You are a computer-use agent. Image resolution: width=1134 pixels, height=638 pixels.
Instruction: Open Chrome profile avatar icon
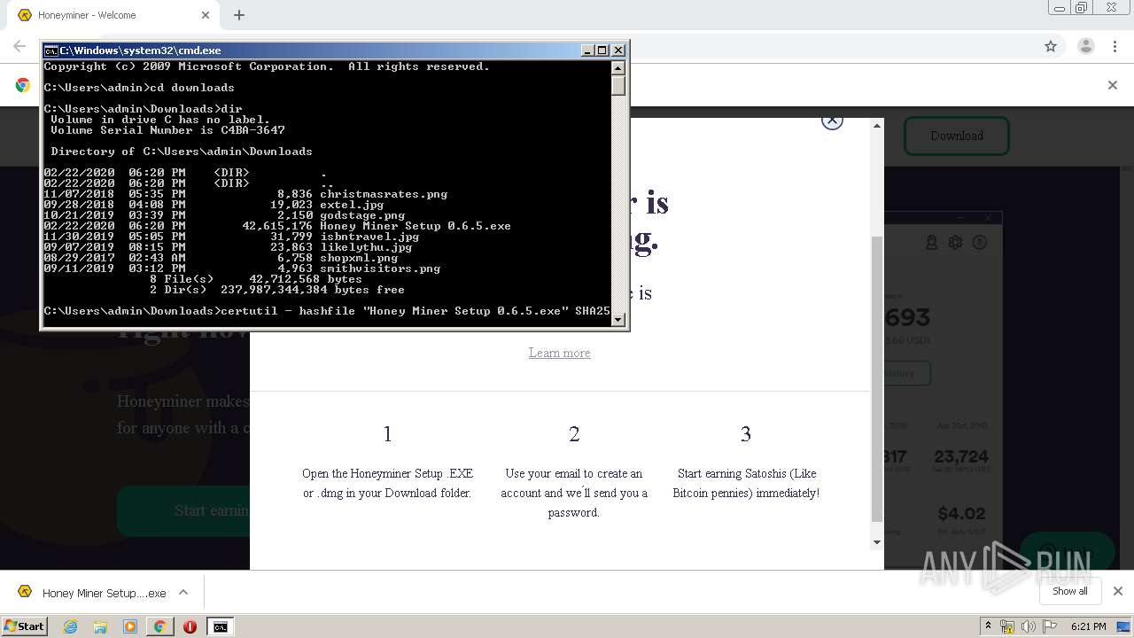tap(1085, 46)
